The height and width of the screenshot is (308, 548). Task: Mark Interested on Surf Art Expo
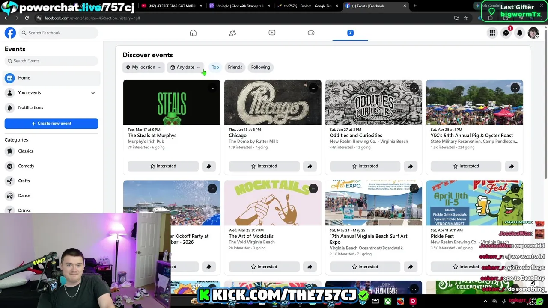pyautogui.click(x=365, y=267)
